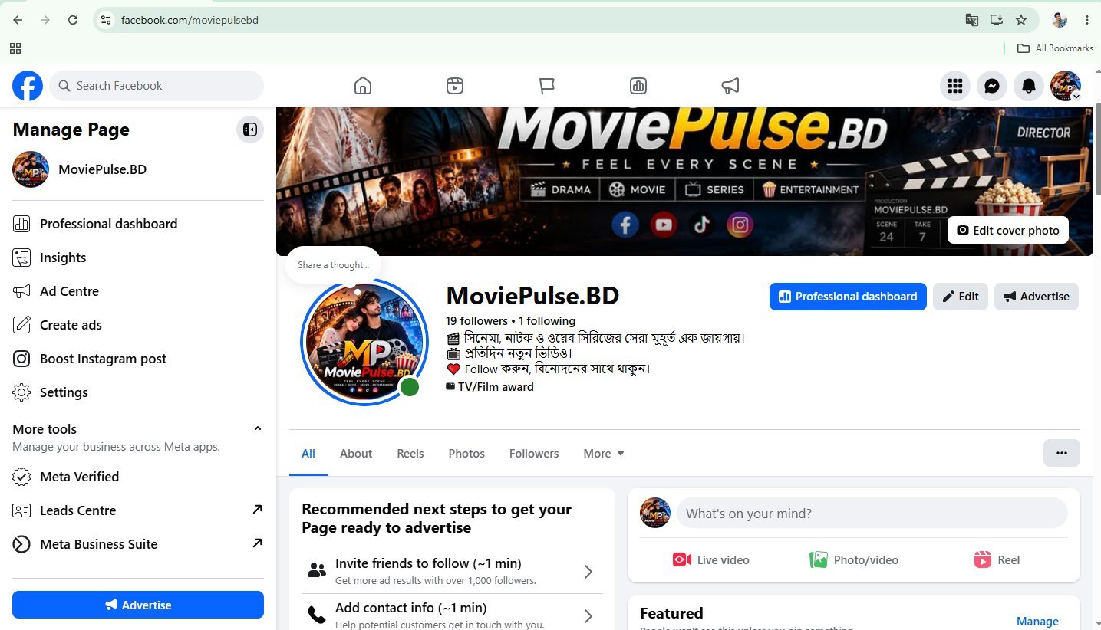This screenshot has height=630, width=1101.
Task: Click the site information icon in address bar
Action: click(106, 20)
